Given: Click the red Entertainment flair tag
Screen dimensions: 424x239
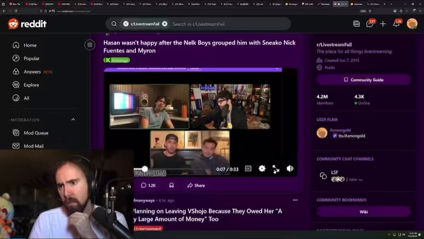Looking at the screenshot, I should point(148,228).
